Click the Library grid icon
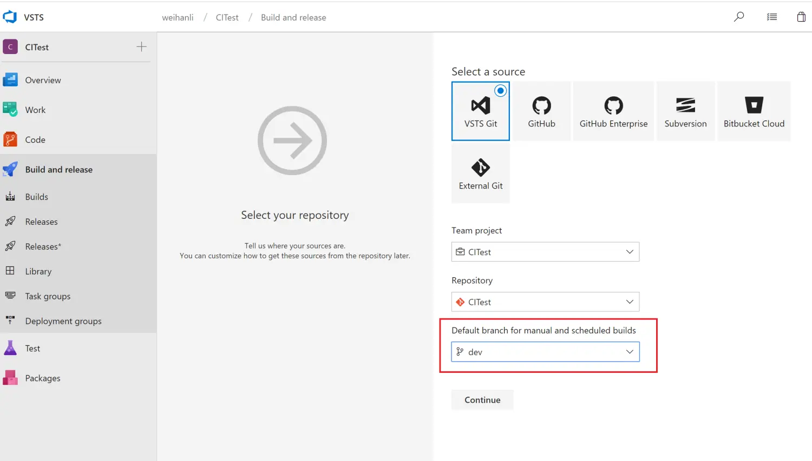Screen dimensions: 812x461 [x=10, y=271]
